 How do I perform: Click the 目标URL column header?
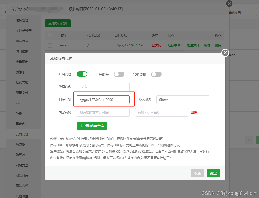(121, 35)
